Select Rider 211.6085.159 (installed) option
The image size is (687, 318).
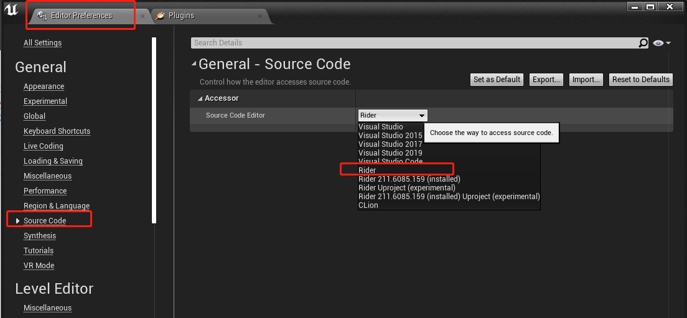click(x=409, y=179)
